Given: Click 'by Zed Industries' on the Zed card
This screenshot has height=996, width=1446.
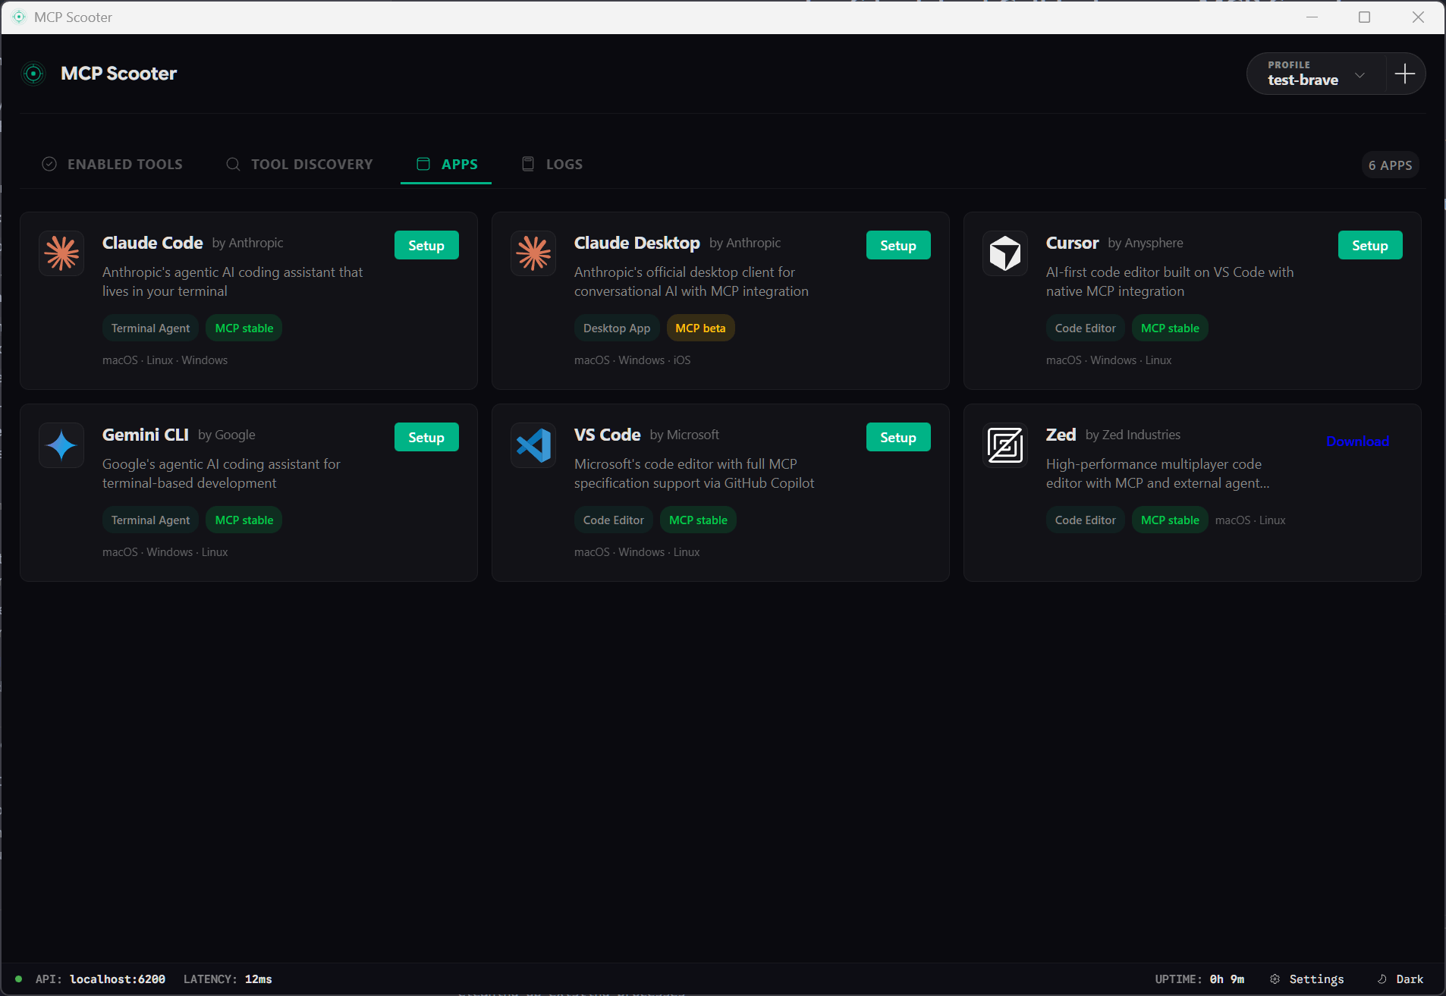Looking at the screenshot, I should [x=1133, y=435].
